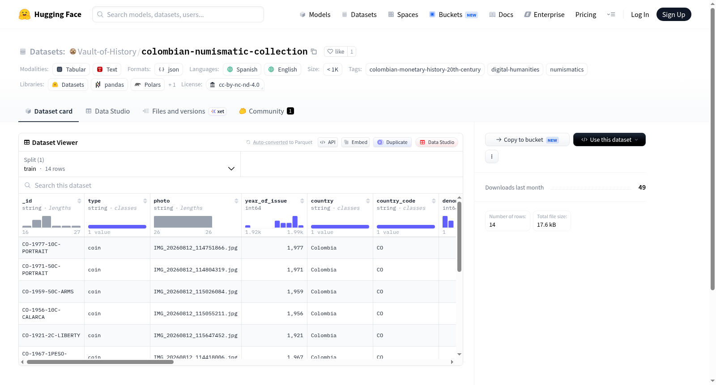This screenshot has height=385, width=716.
Task: Click the json format tag
Action: [169, 69]
